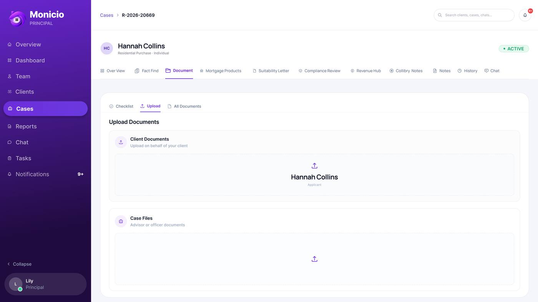Click the sidebar Notifications bell icon
The width and height of the screenshot is (538, 302).
pos(10,174)
